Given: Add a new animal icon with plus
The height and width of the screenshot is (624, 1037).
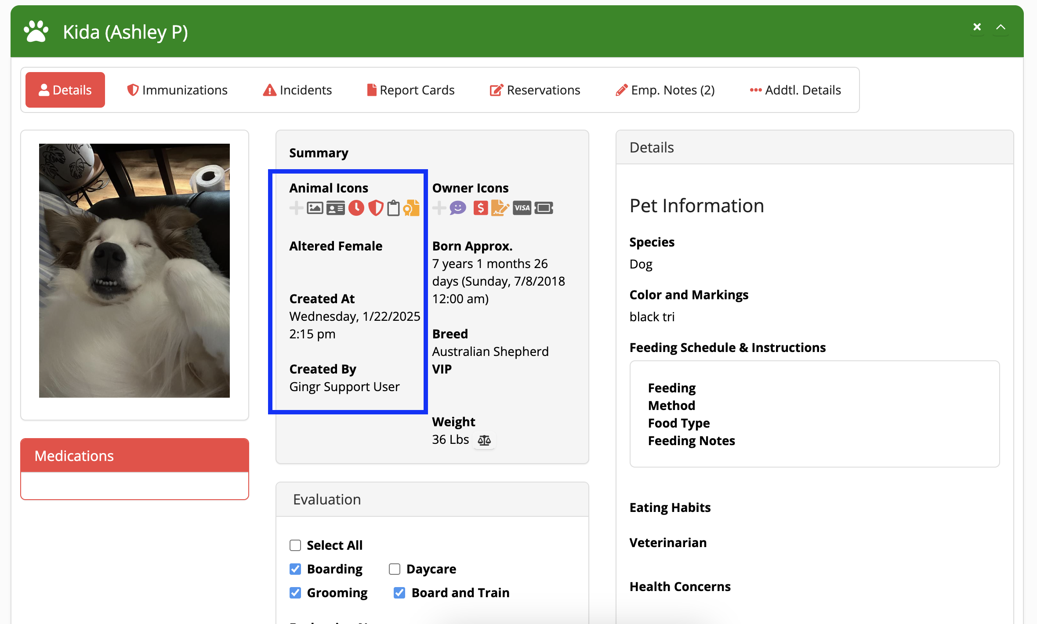Looking at the screenshot, I should click(296, 208).
